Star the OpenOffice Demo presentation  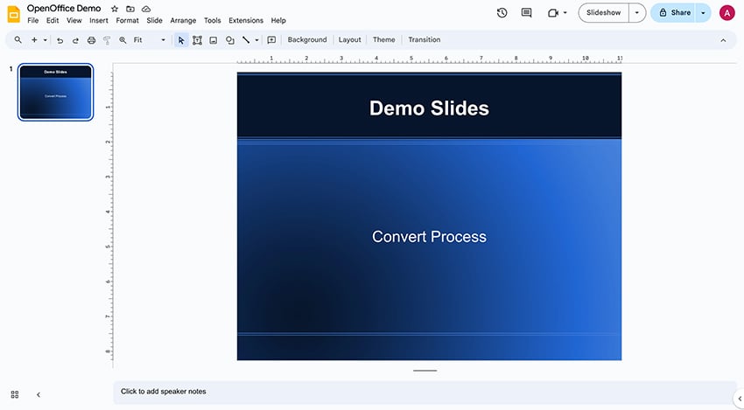coord(115,9)
